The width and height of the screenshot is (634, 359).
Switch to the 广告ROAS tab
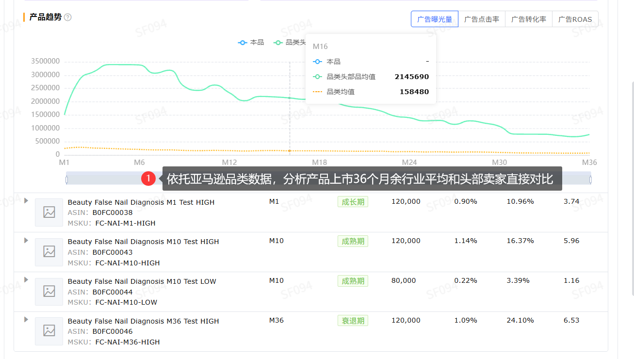tap(575, 19)
